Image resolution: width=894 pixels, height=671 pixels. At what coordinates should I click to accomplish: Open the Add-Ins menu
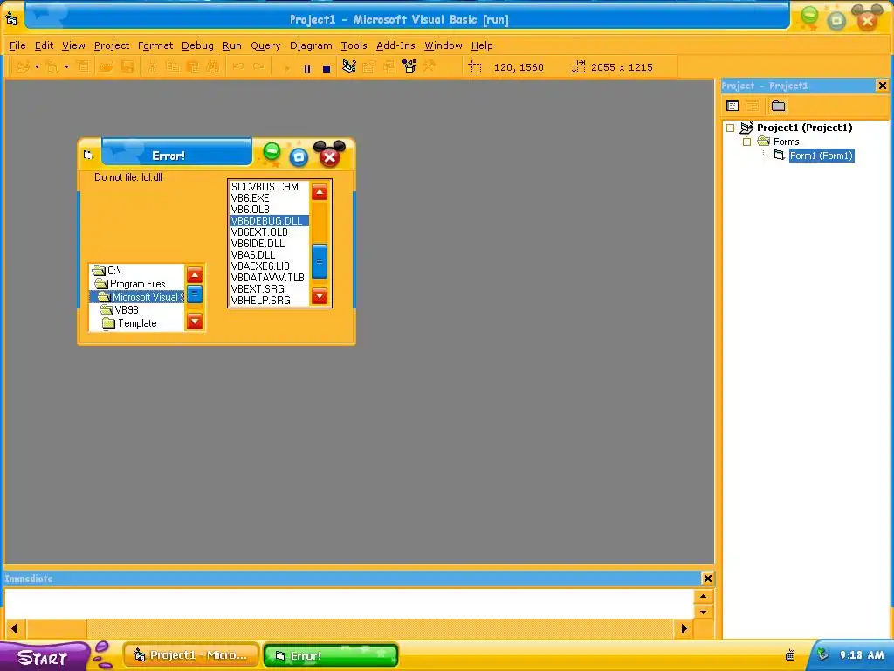(x=395, y=45)
